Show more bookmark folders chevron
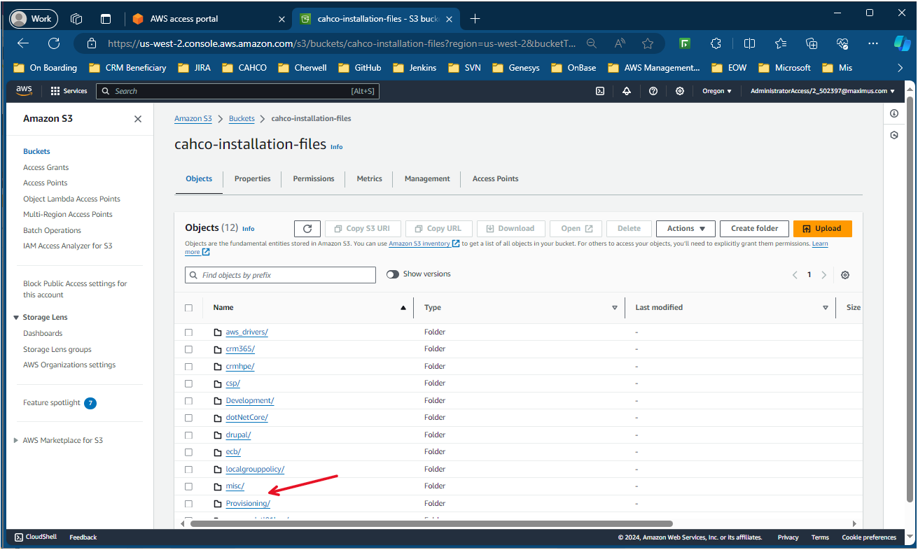 pos(900,68)
